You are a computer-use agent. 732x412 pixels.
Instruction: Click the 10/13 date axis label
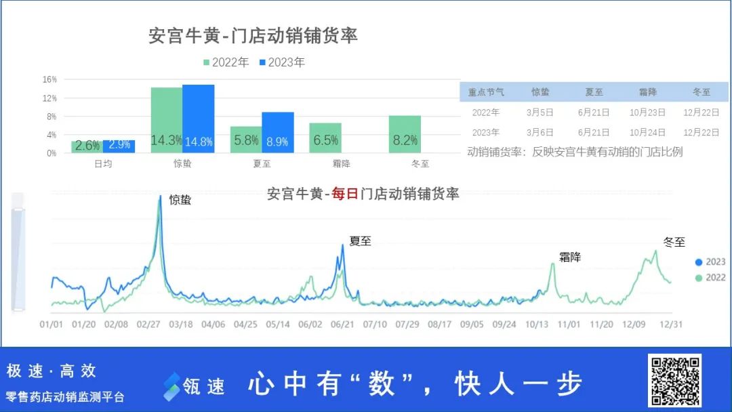pos(537,325)
